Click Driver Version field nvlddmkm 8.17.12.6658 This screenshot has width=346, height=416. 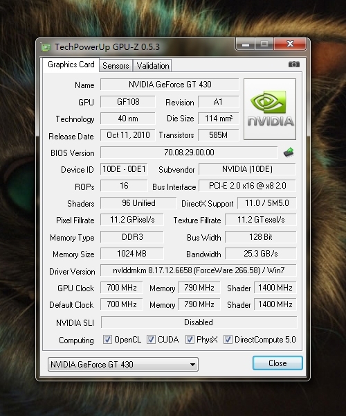[x=199, y=270]
